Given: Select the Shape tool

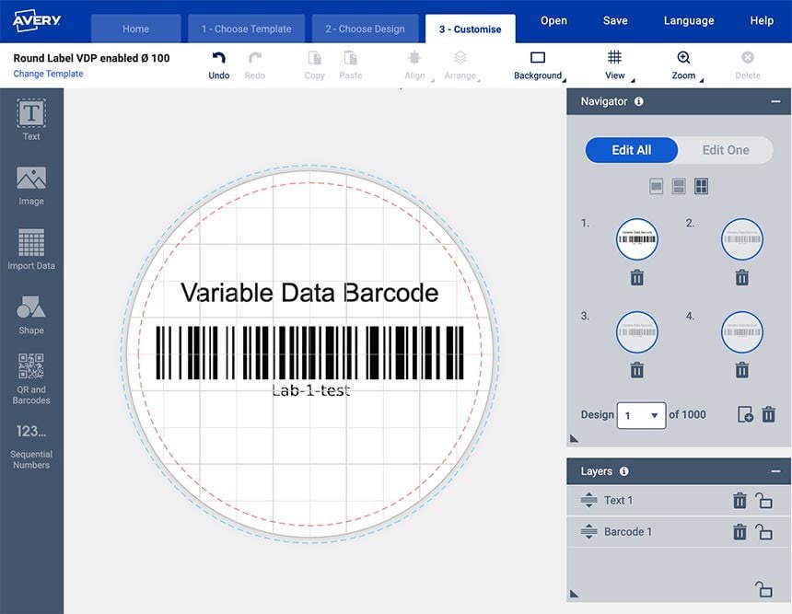Looking at the screenshot, I should click(x=31, y=315).
